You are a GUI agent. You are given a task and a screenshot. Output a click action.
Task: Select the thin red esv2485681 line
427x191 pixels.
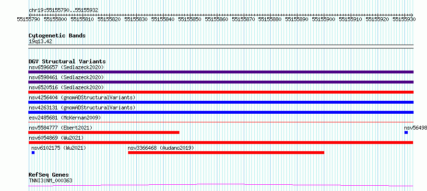[221, 122]
